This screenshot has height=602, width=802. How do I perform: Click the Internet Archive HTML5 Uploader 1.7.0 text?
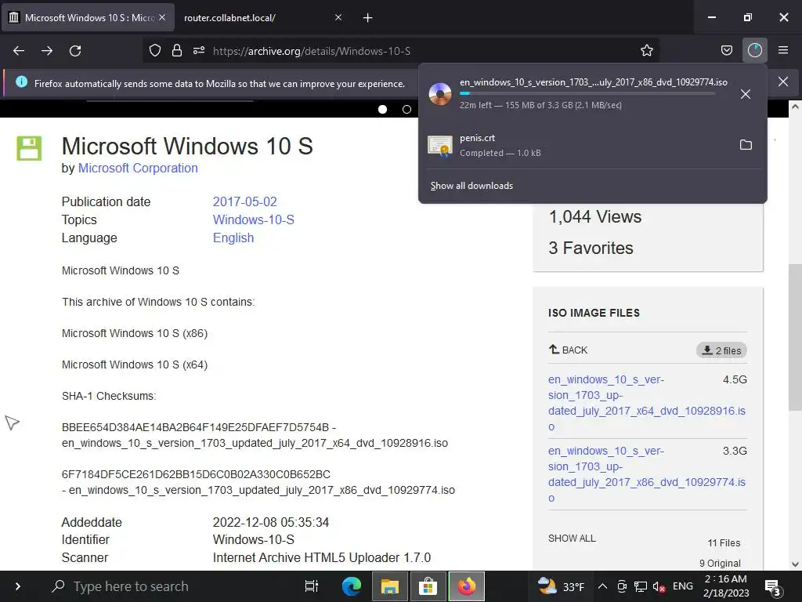click(322, 558)
